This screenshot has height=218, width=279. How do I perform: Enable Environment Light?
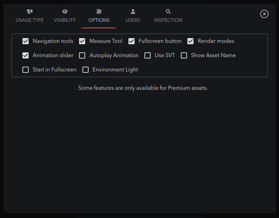[x=86, y=70]
